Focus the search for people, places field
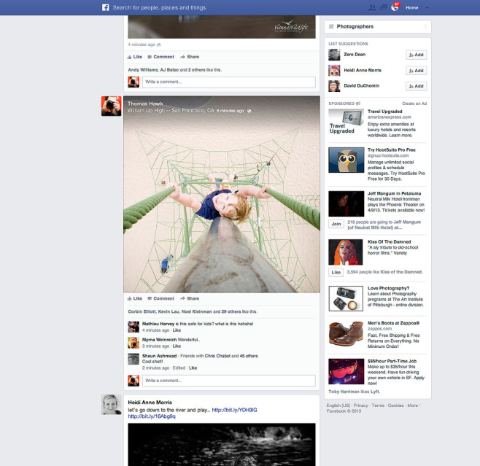Screen dimensions: 480x466 click(159, 7)
